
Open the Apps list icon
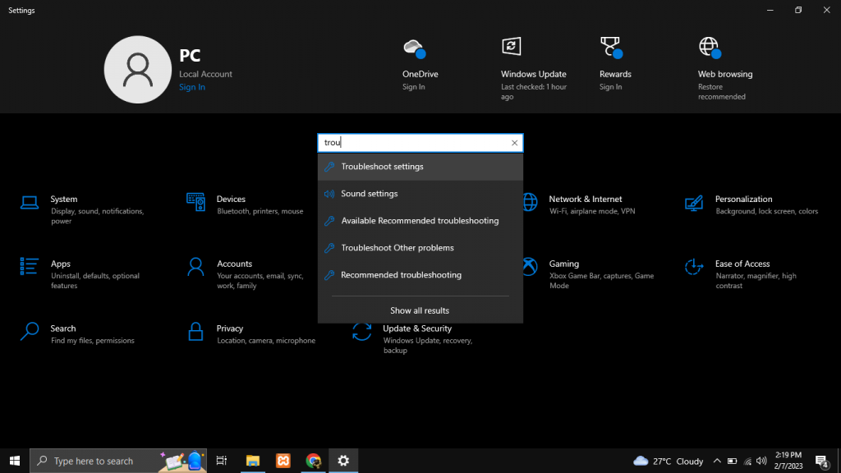[x=29, y=266]
